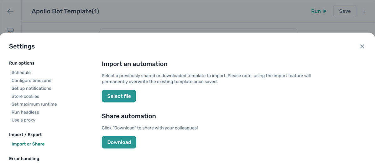Click the Download button
Viewport: 375px width, 164px height.
pos(119,142)
